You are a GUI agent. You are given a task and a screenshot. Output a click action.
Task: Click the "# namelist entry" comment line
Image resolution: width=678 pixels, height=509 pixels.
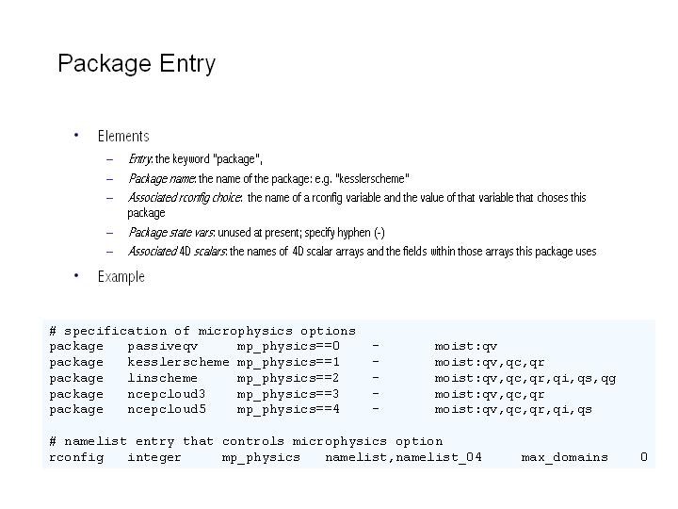(x=246, y=441)
